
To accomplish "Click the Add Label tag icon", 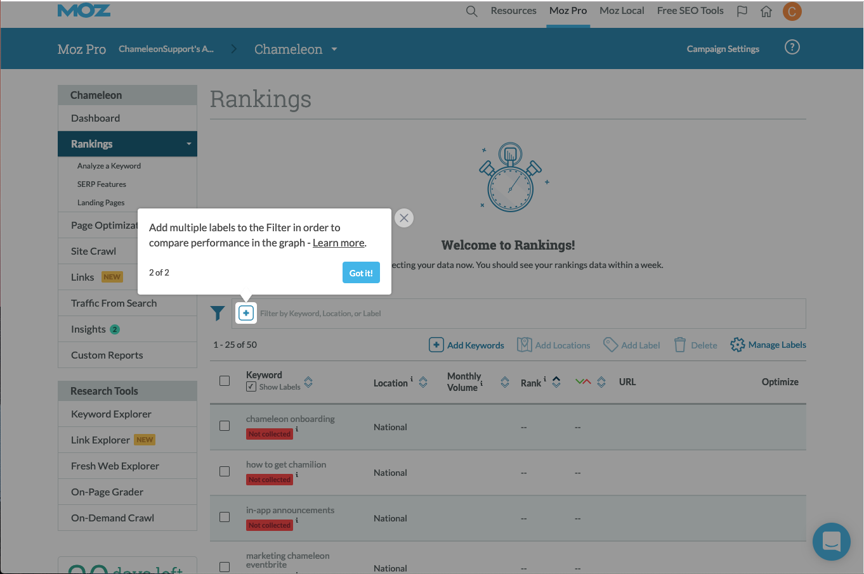I will click(x=610, y=345).
